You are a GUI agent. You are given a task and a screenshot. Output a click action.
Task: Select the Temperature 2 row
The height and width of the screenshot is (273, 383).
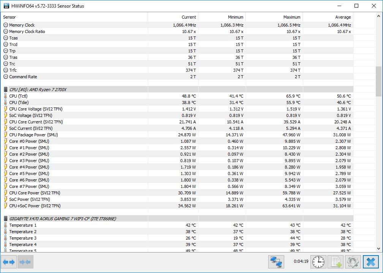coord(177,232)
